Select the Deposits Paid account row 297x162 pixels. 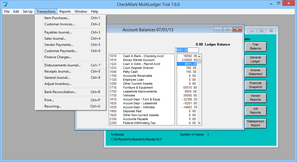pyautogui.click(x=142, y=111)
